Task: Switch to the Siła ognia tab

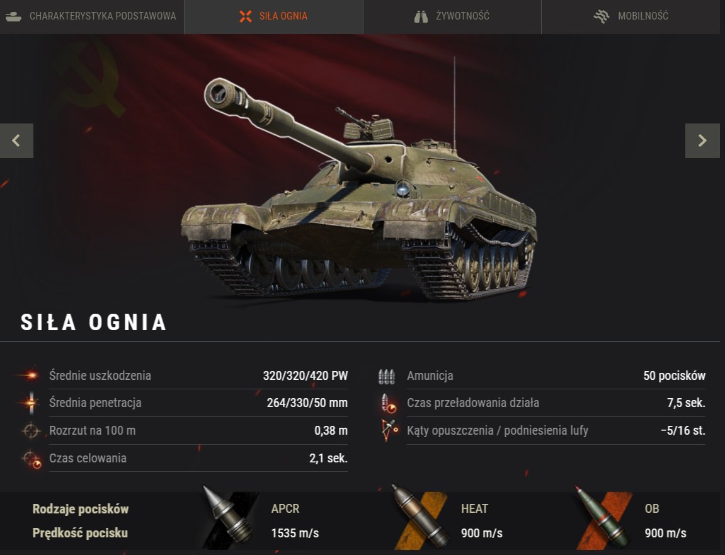Action: 273,16
